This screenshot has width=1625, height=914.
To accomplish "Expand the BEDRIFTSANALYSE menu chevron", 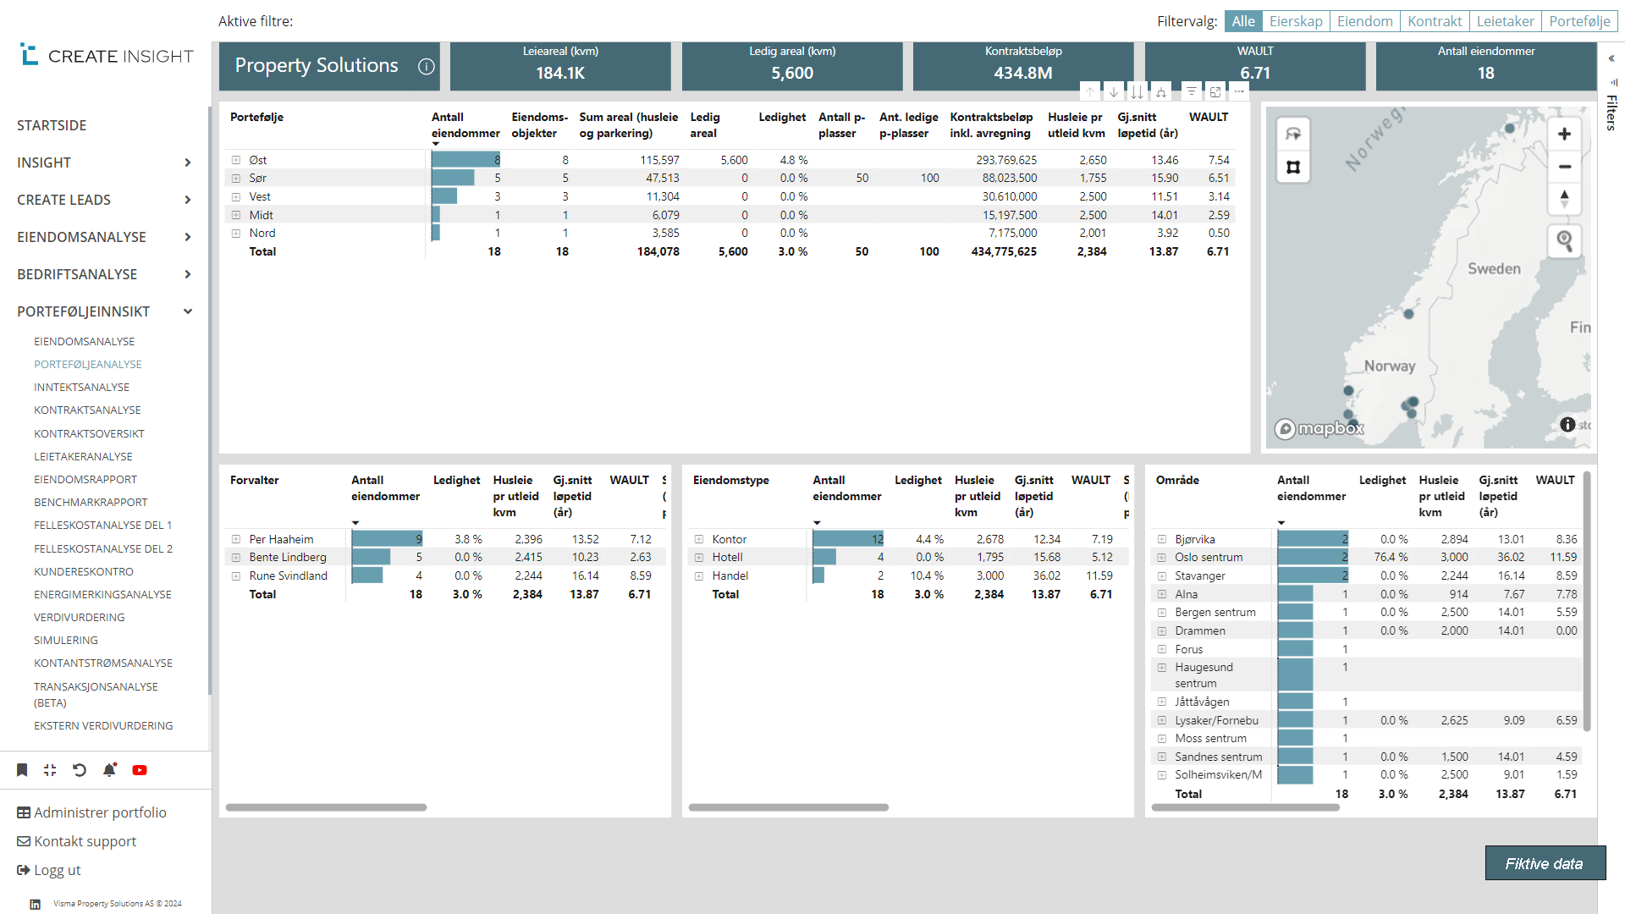I will point(188,274).
